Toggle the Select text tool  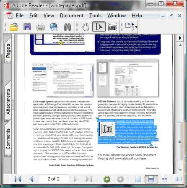(99, 26)
